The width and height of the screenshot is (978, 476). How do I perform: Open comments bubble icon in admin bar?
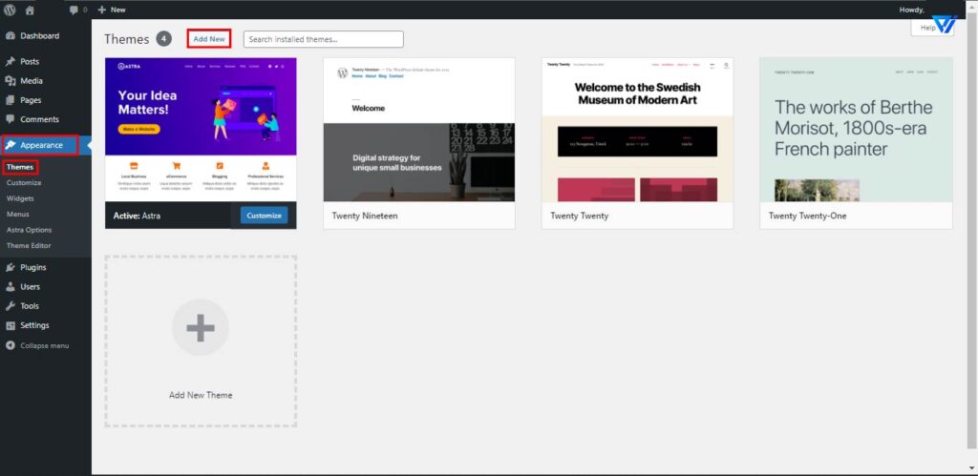(74, 10)
